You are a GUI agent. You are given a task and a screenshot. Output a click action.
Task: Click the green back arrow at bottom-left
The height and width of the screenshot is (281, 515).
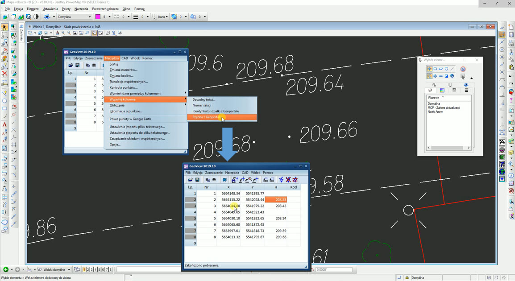[x=6, y=269]
